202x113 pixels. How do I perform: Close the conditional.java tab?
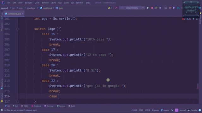[23, 14]
